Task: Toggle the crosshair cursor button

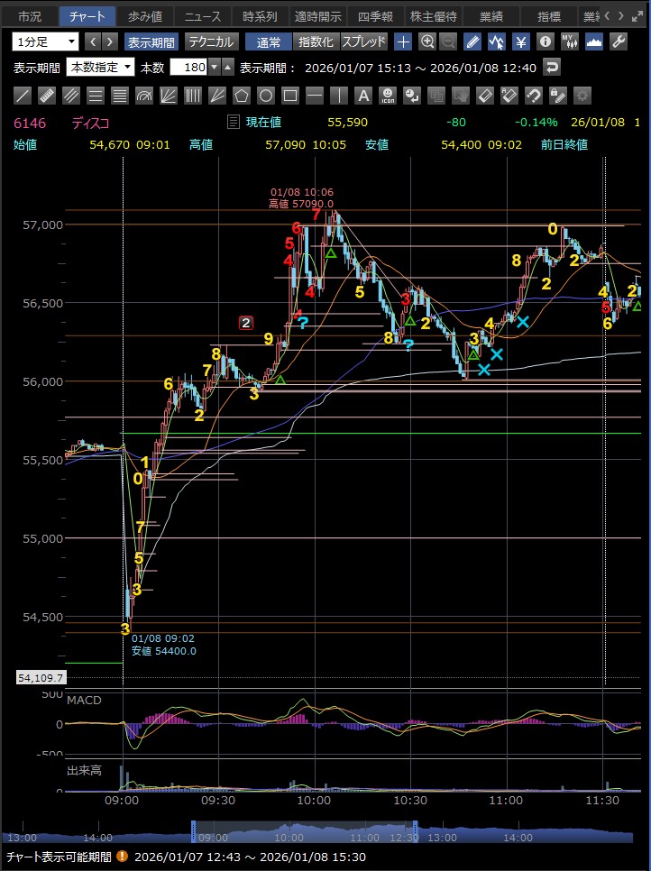Action: [403, 41]
